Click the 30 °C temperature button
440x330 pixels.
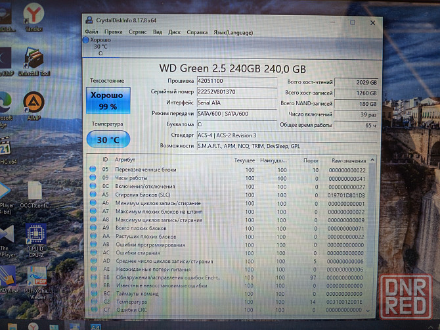click(x=108, y=139)
